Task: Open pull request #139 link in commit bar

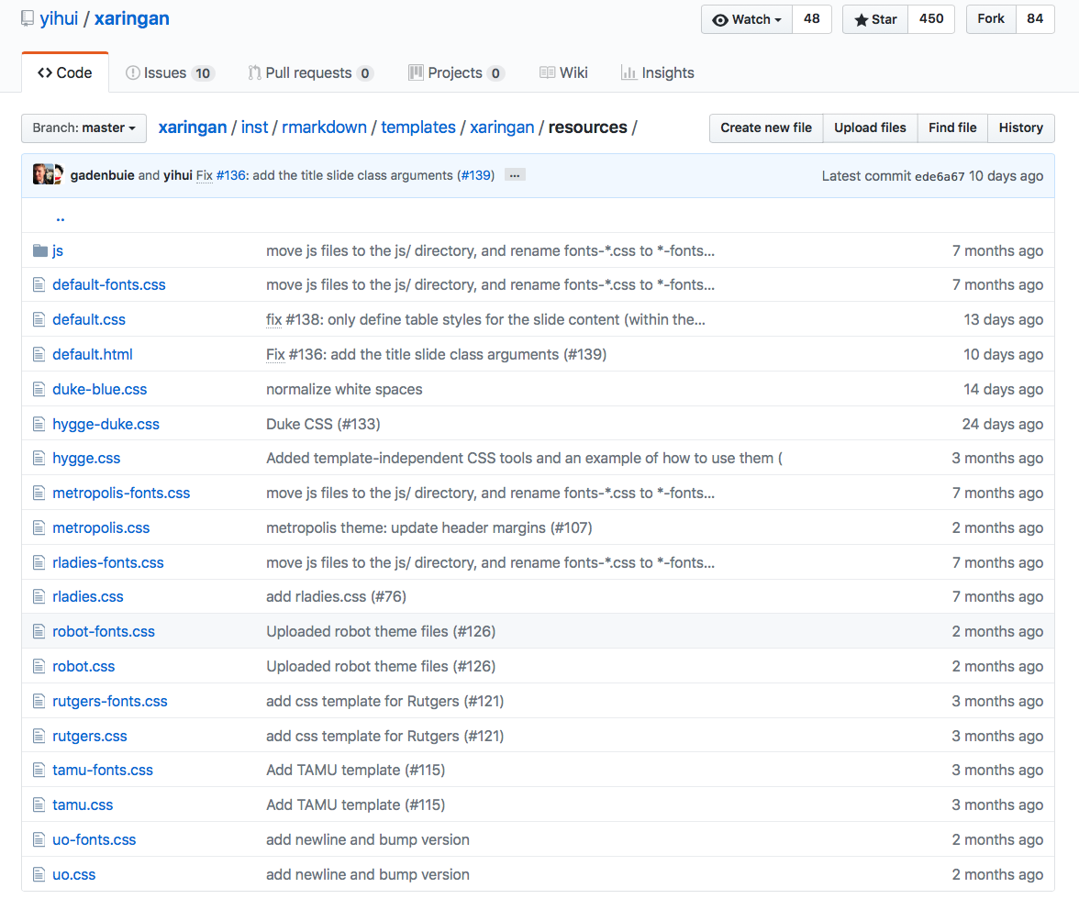Action: tap(477, 175)
